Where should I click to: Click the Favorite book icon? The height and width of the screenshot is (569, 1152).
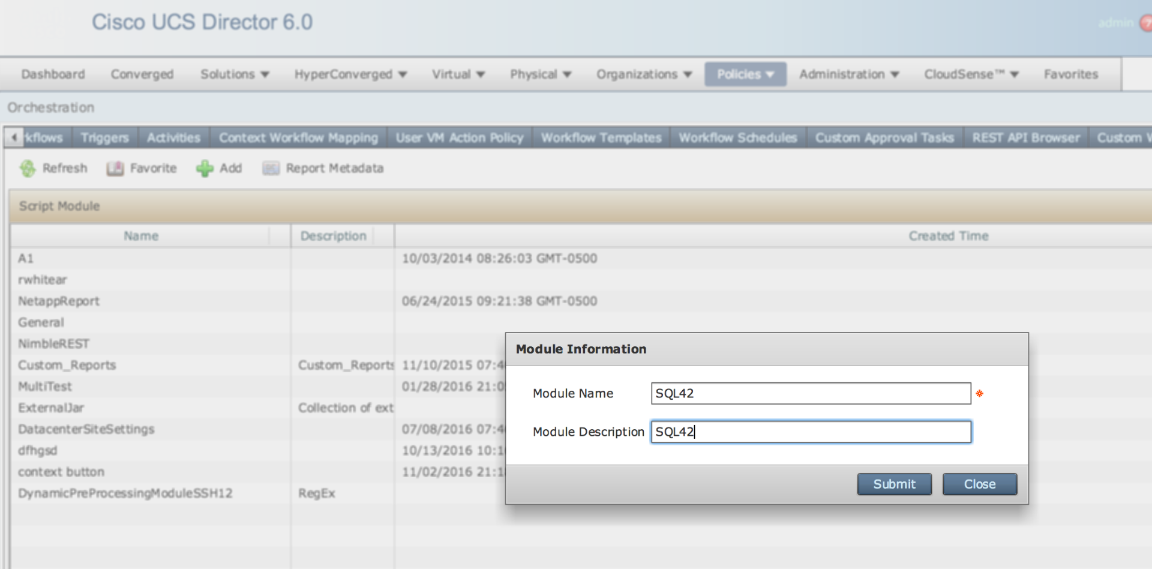(x=115, y=169)
